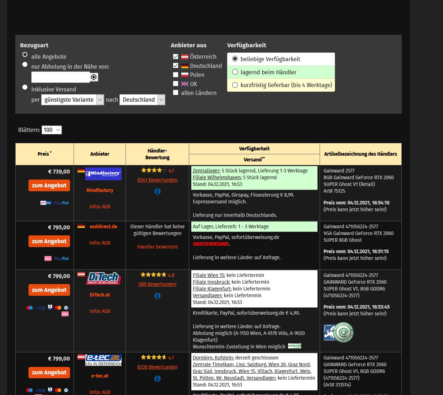Open the e-tec.at vendor name link
Viewport: 443px width, 395px height.
(100, 376)
